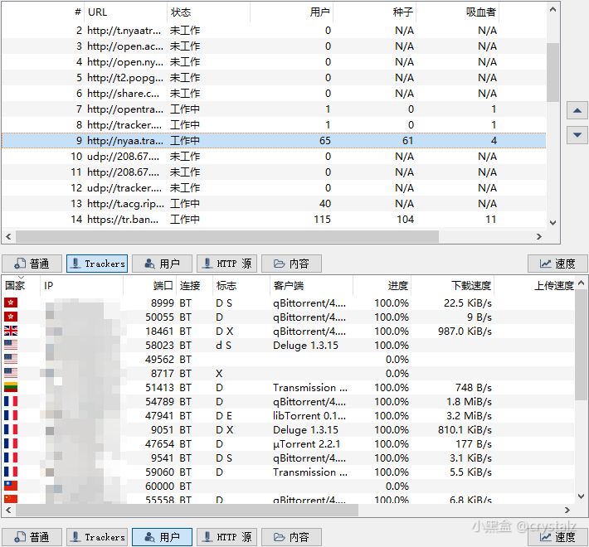Show the 速度 graph from upper tab bar
Screen dimensions: 589x547
coord(557,264)
